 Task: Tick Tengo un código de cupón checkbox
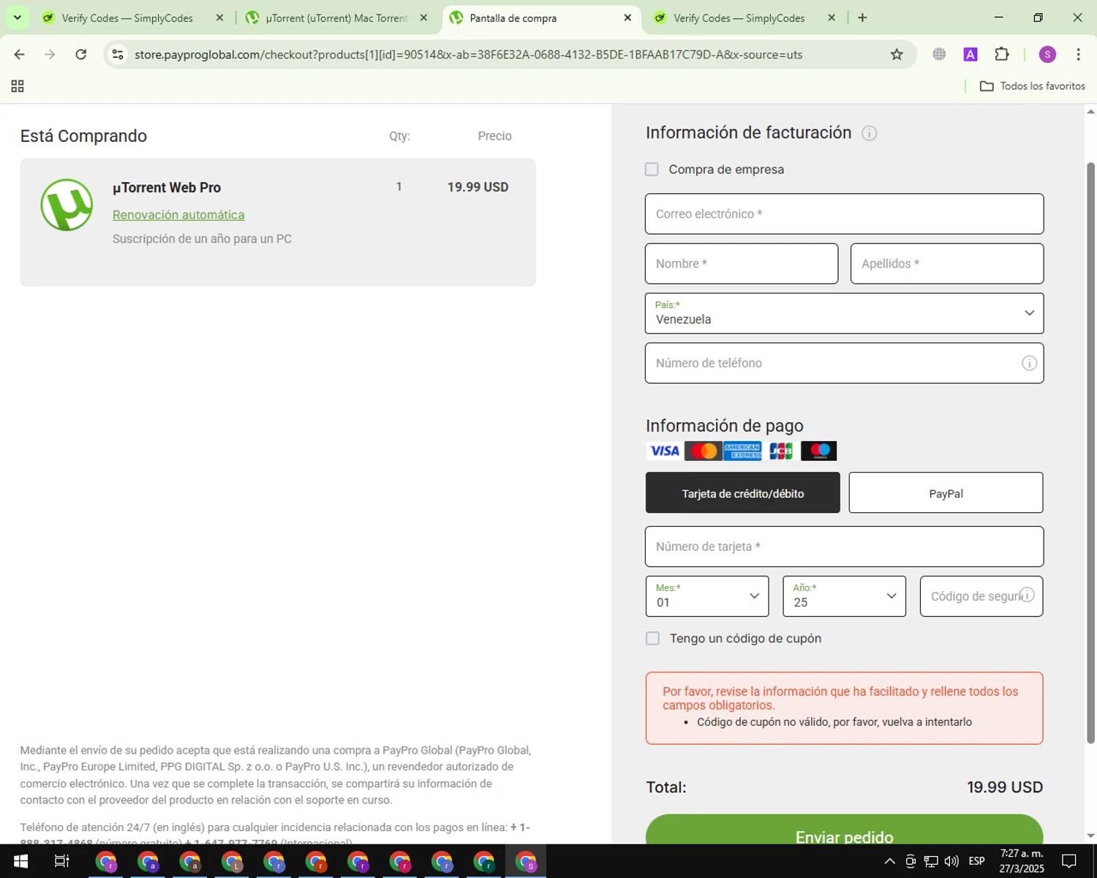point(652,638)
